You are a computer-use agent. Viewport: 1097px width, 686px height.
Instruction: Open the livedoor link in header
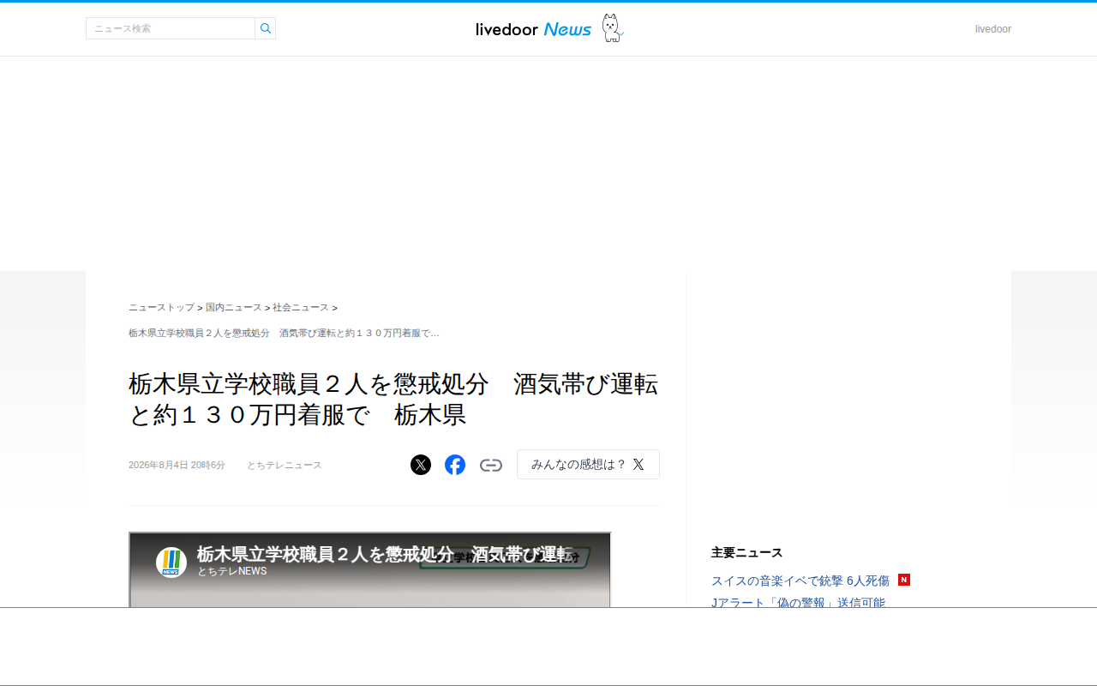click(993, 29)
